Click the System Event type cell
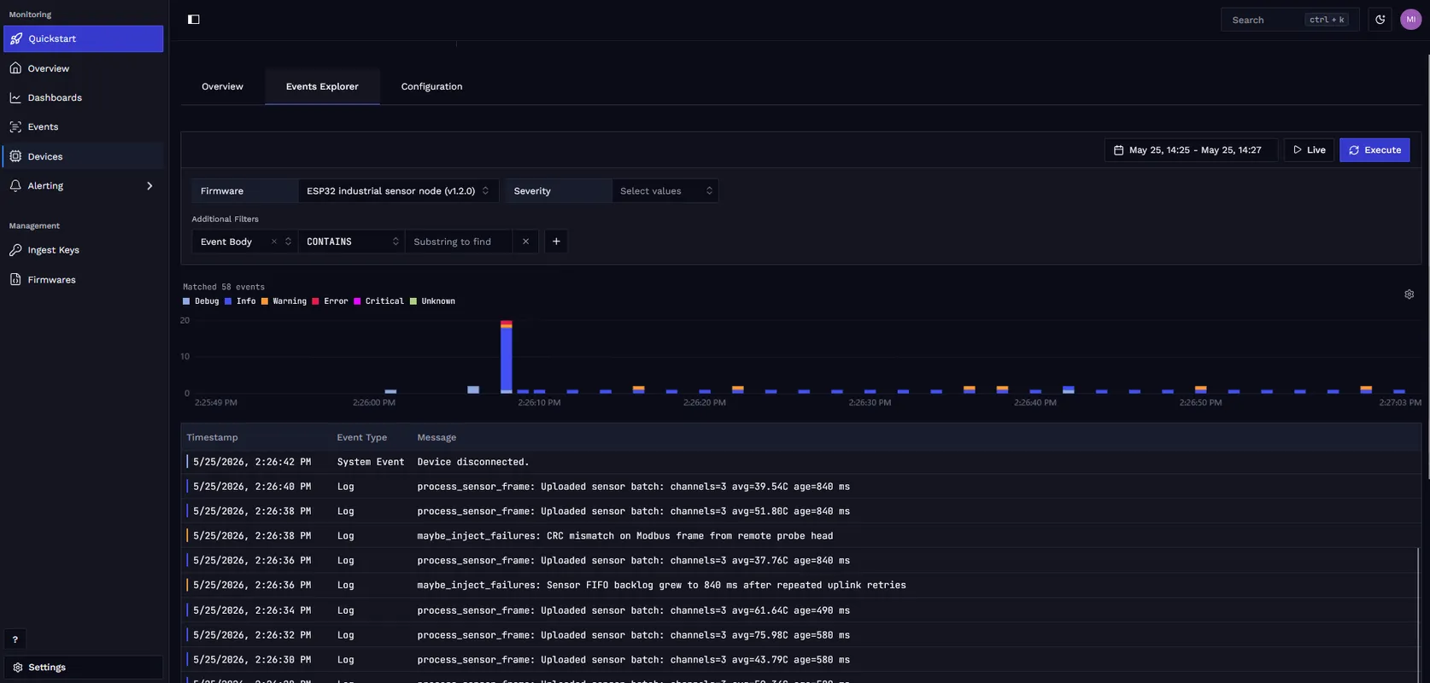1430x683 pixels. [371, 462]
